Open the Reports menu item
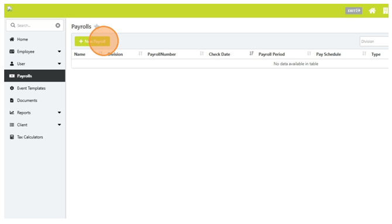392x224 pixels. (35, 113)
